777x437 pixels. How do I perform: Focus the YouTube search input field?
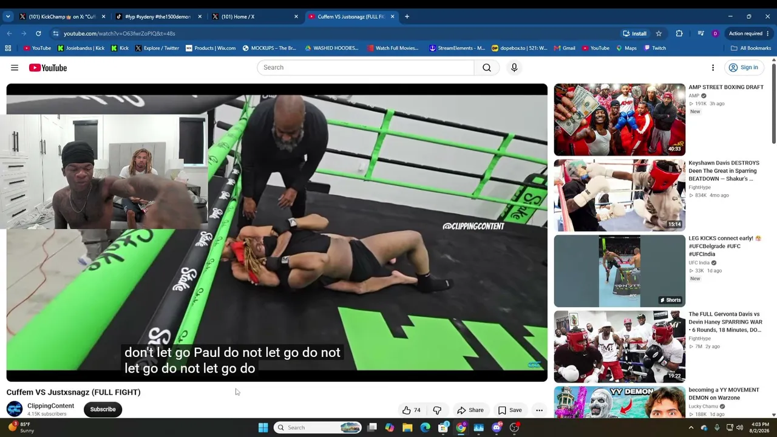coord(365,67)
